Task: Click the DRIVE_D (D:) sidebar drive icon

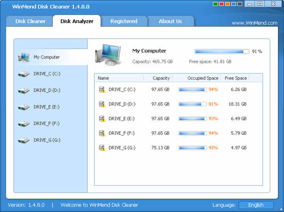Action: point(24,91)
